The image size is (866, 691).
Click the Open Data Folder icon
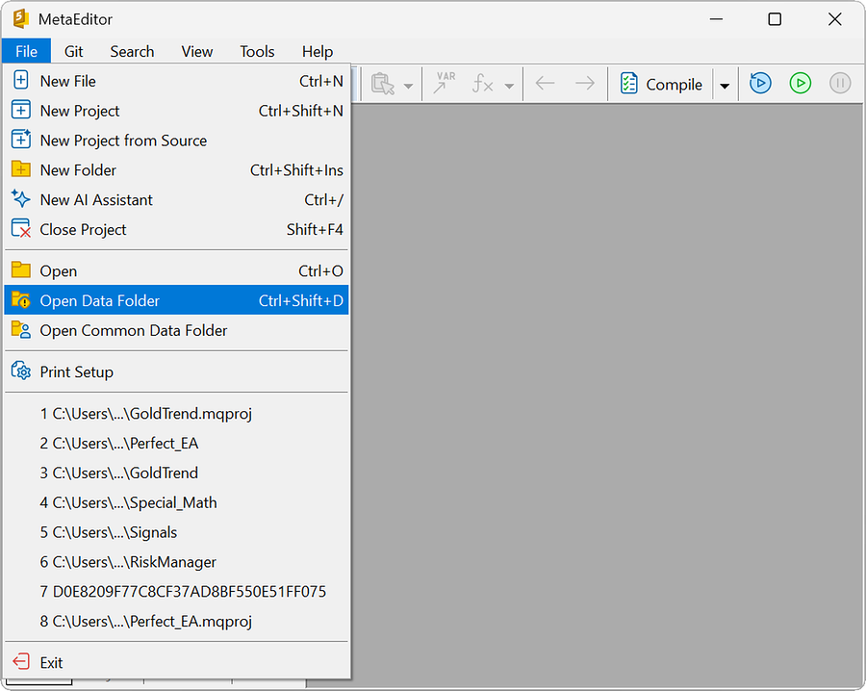21,299
